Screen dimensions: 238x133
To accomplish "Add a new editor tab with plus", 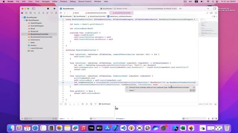I will pyautogui.click(x=208, y=8).
